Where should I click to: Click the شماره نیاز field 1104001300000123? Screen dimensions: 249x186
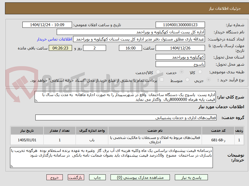coord(180,25)
